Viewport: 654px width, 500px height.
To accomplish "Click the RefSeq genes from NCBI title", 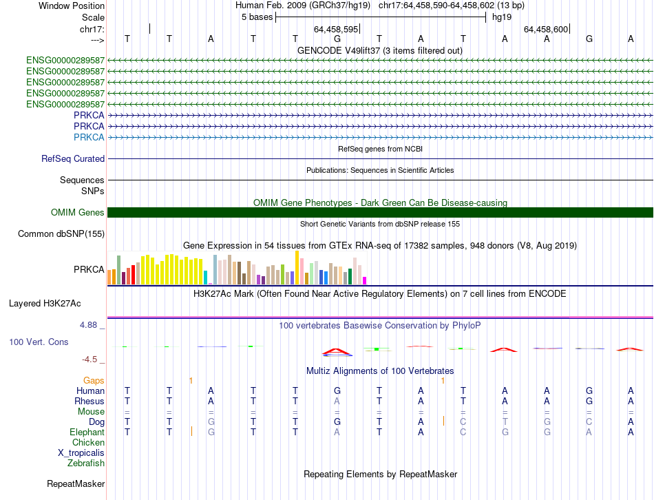I will 380,149.
